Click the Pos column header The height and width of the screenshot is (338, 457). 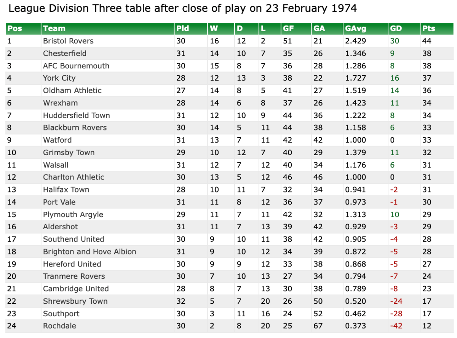click(x=14, y=29)
